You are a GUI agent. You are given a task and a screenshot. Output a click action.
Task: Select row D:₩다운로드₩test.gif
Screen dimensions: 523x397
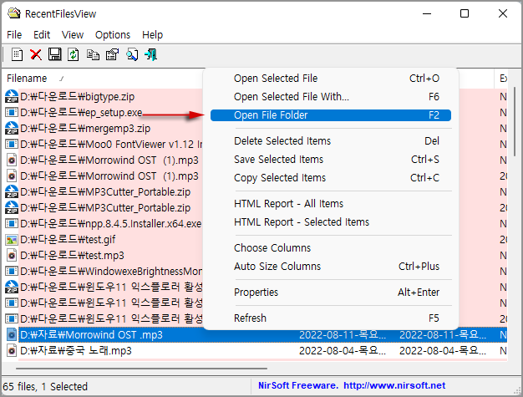(68, 240)
